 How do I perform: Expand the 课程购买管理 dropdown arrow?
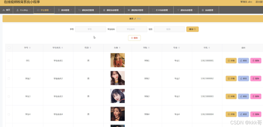pyautogui.click(x=145, y=10)
